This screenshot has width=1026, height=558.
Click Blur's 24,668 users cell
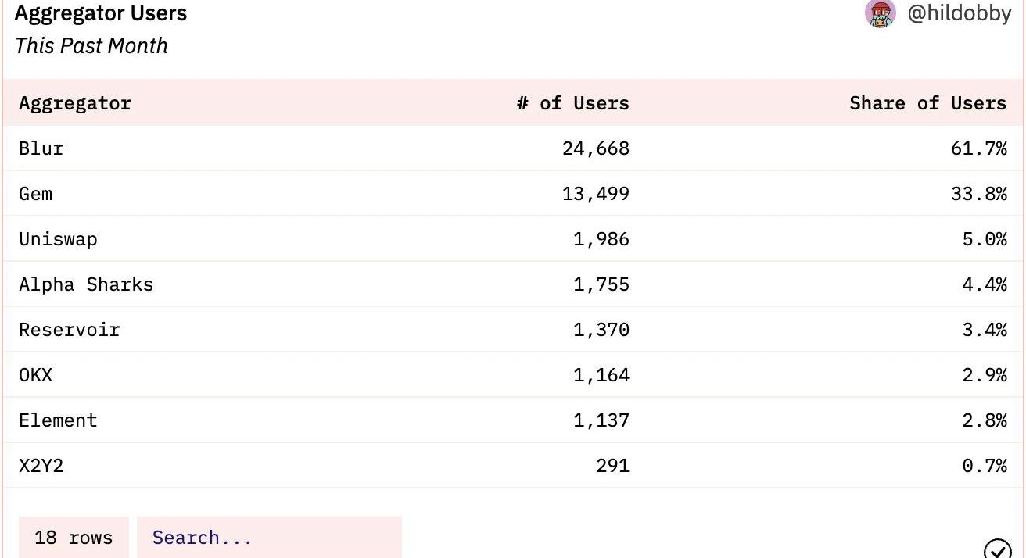pyautogui.click(x=596, y=148)
